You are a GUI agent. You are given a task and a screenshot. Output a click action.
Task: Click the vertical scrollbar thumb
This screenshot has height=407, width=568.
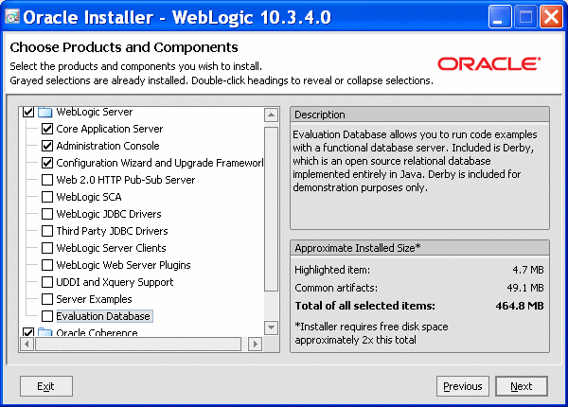pyautogui.click(x=271, y=209)
